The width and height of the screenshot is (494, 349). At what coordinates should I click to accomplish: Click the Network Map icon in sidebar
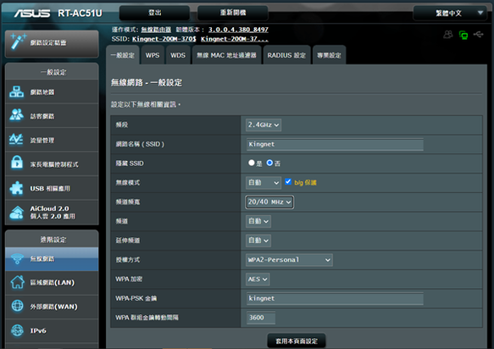click(16, 92)
